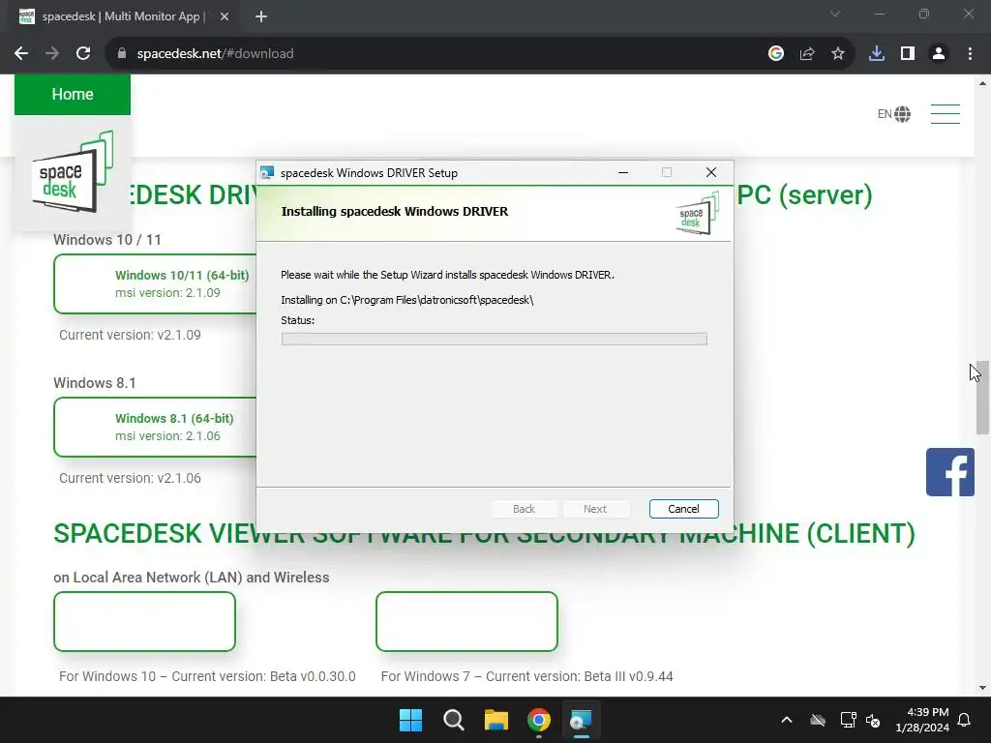Open a new browser tab
Screen dimensions: 991x743
261,17
